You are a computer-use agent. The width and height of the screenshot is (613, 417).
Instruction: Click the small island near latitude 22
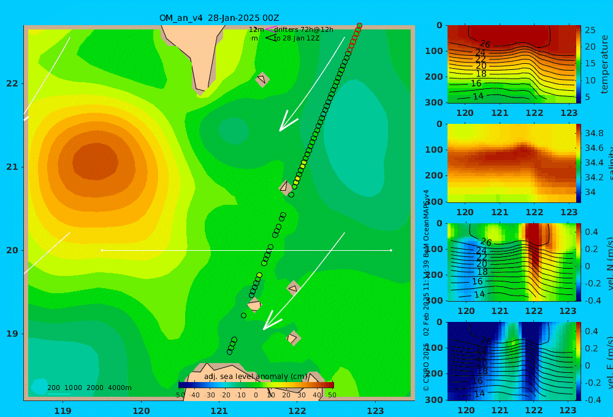[262, 79]
